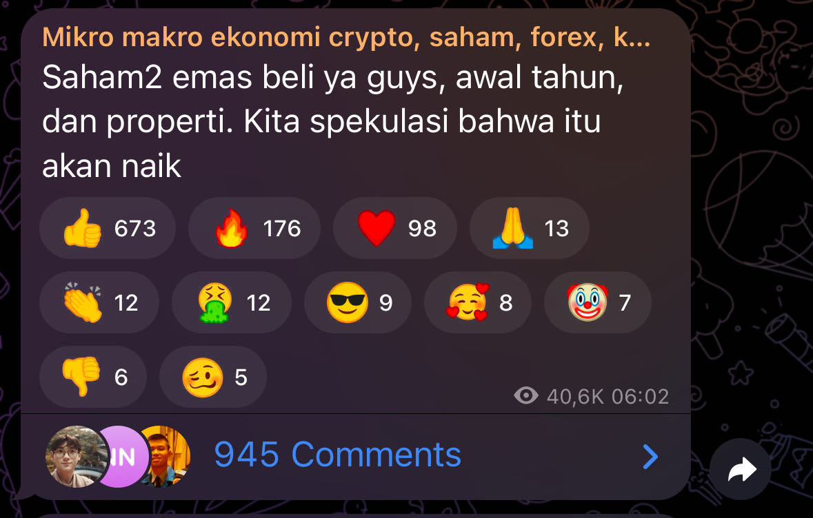Click the eye icon view counter
813x518 pixels.
[525, 396]
